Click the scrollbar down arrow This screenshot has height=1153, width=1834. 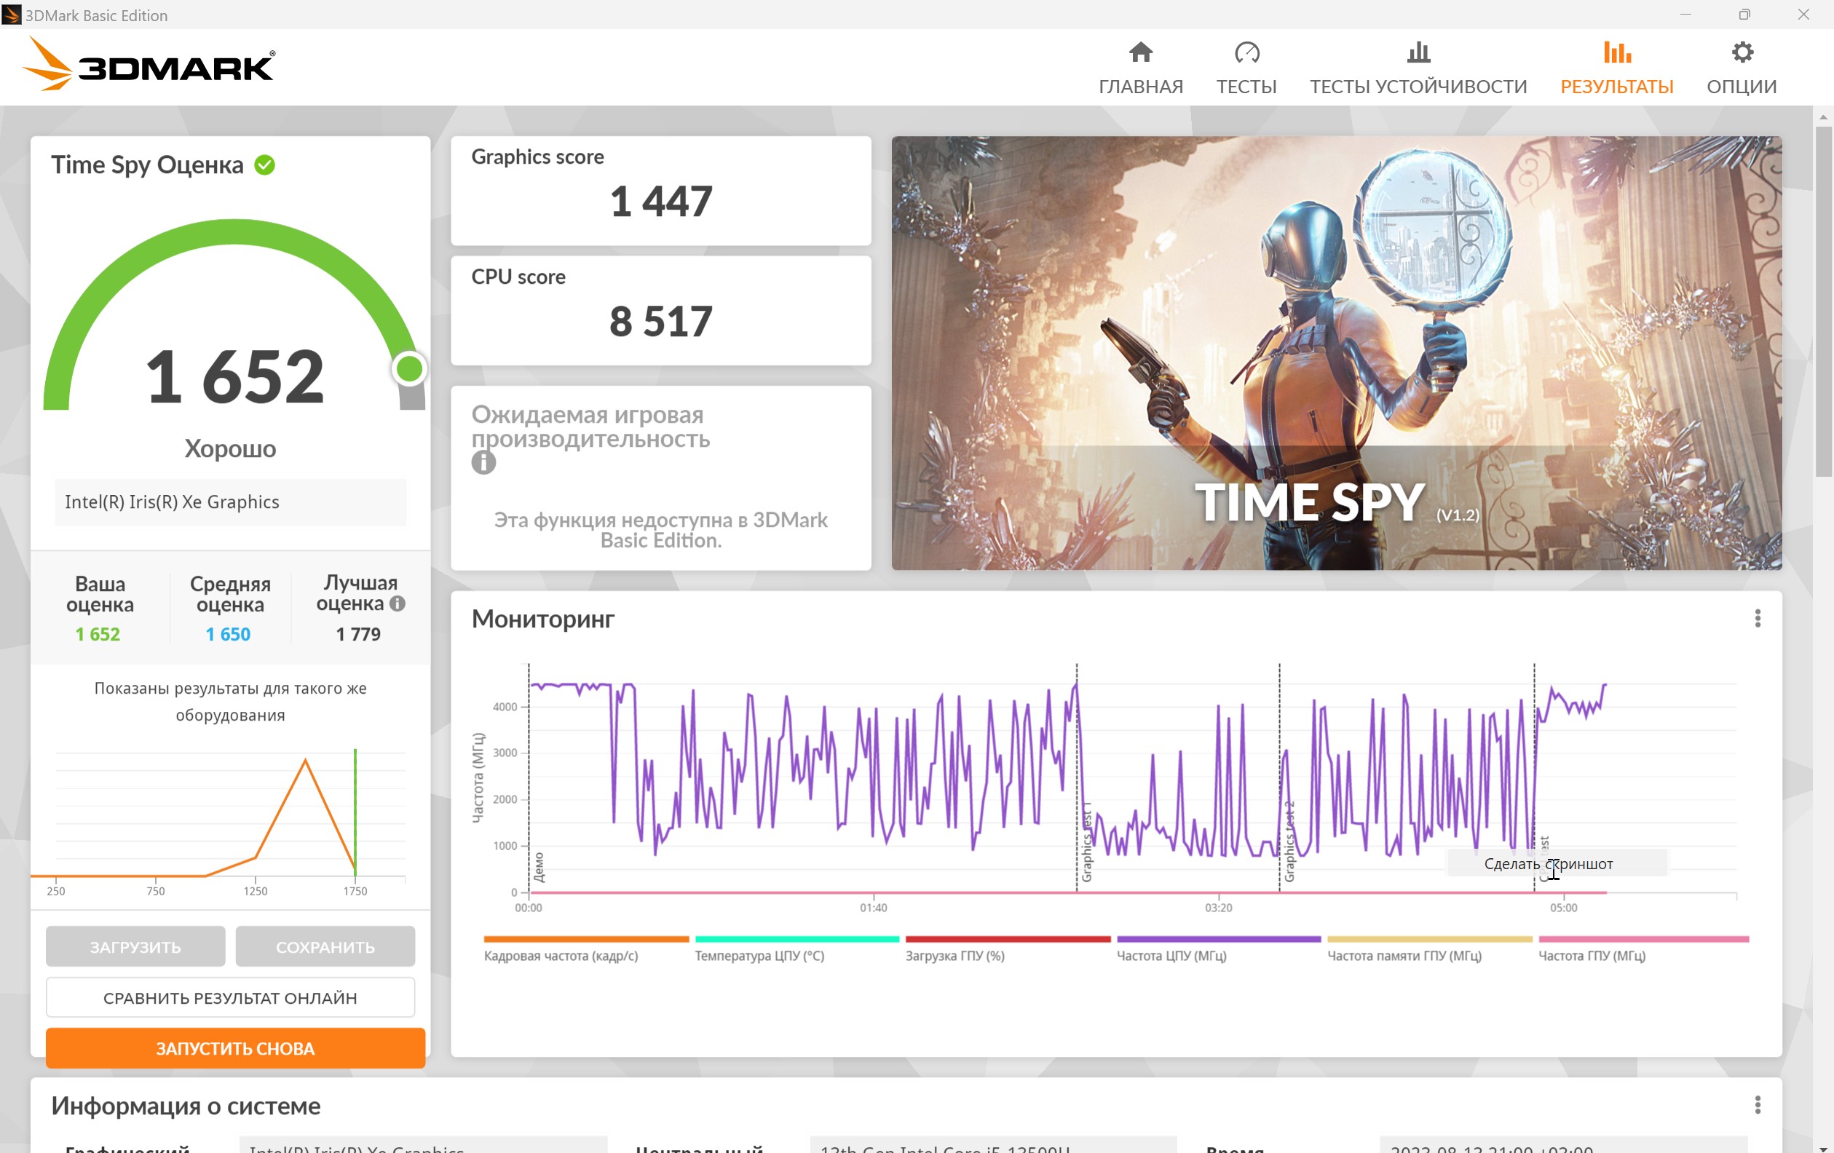pos(1822,1148)
